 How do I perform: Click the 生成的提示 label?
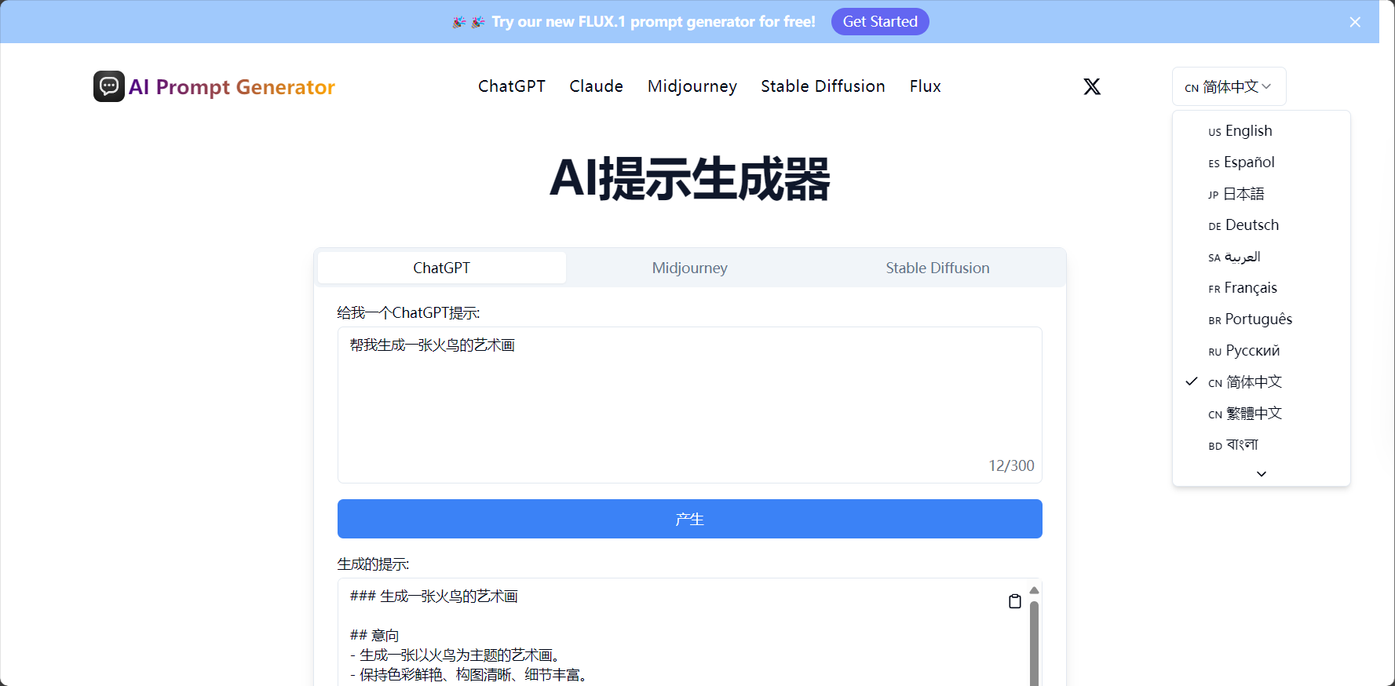click(x=373, y=564)
